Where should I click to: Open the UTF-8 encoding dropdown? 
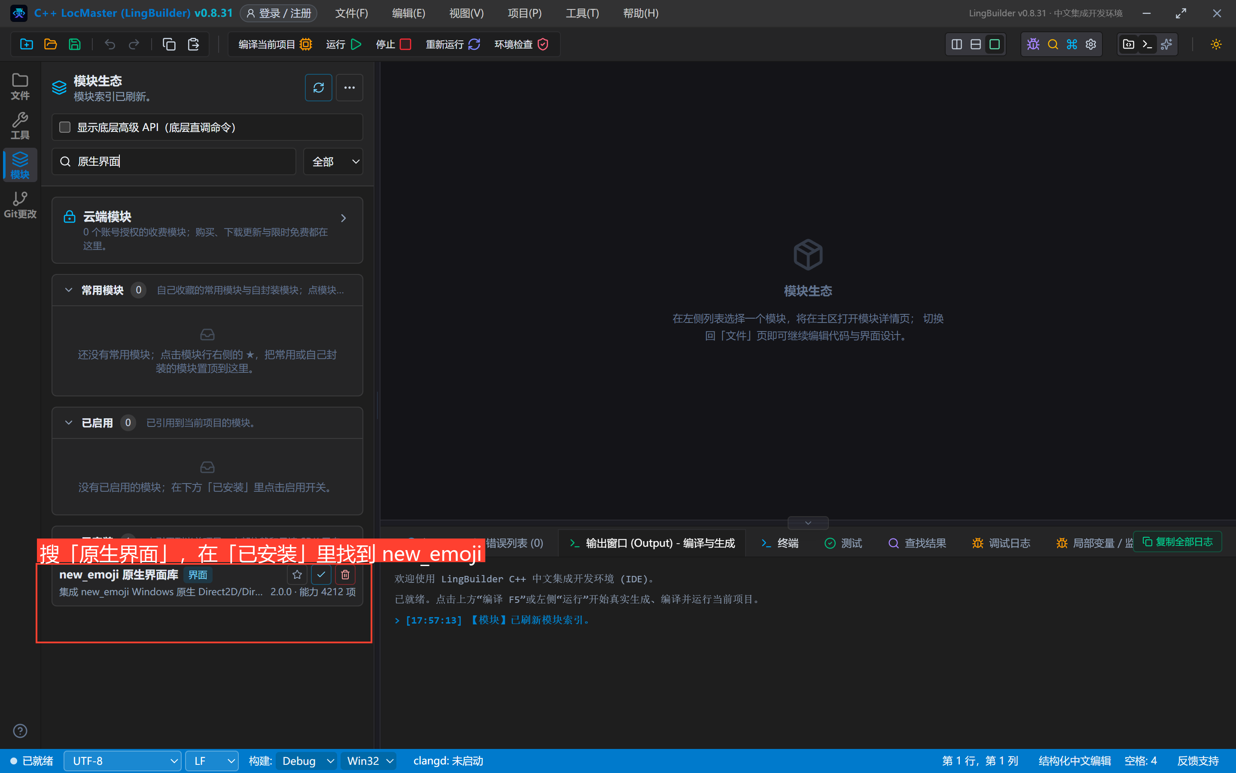click(123, 761)
